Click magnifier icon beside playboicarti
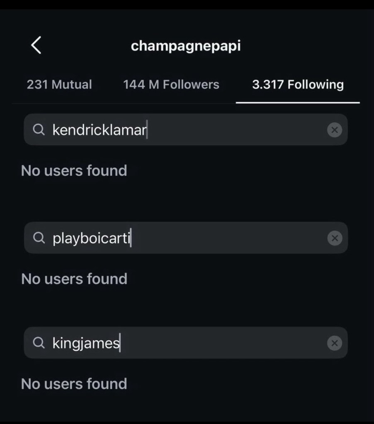 pos(39,238)
